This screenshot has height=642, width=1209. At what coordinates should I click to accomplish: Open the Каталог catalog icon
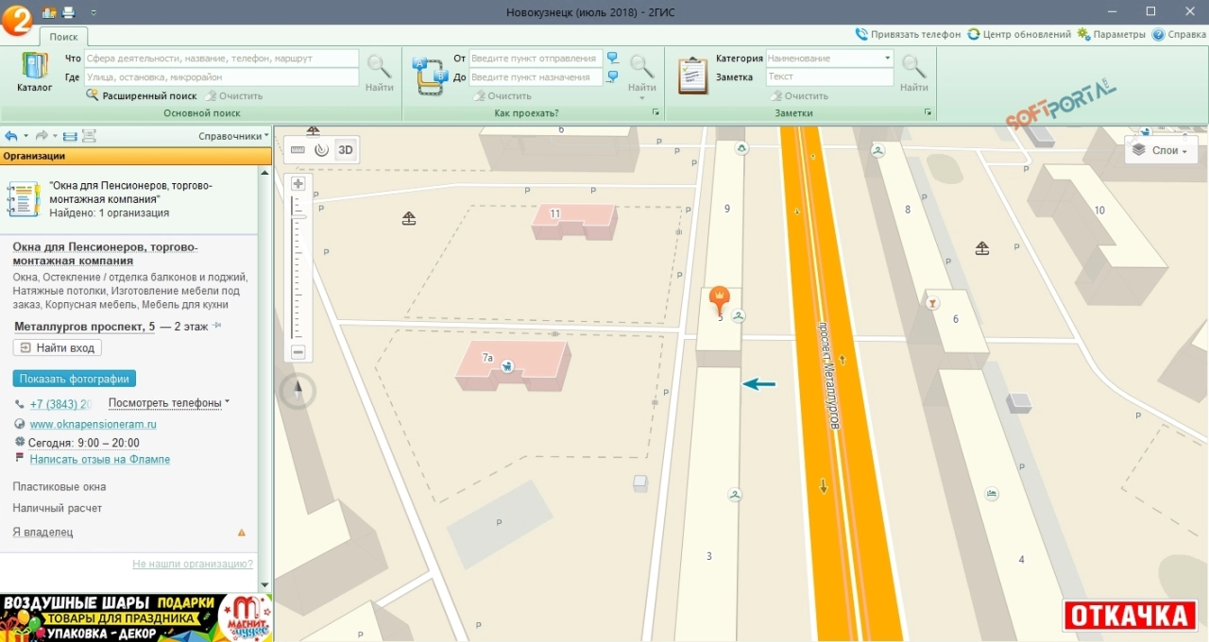(34, 72)
